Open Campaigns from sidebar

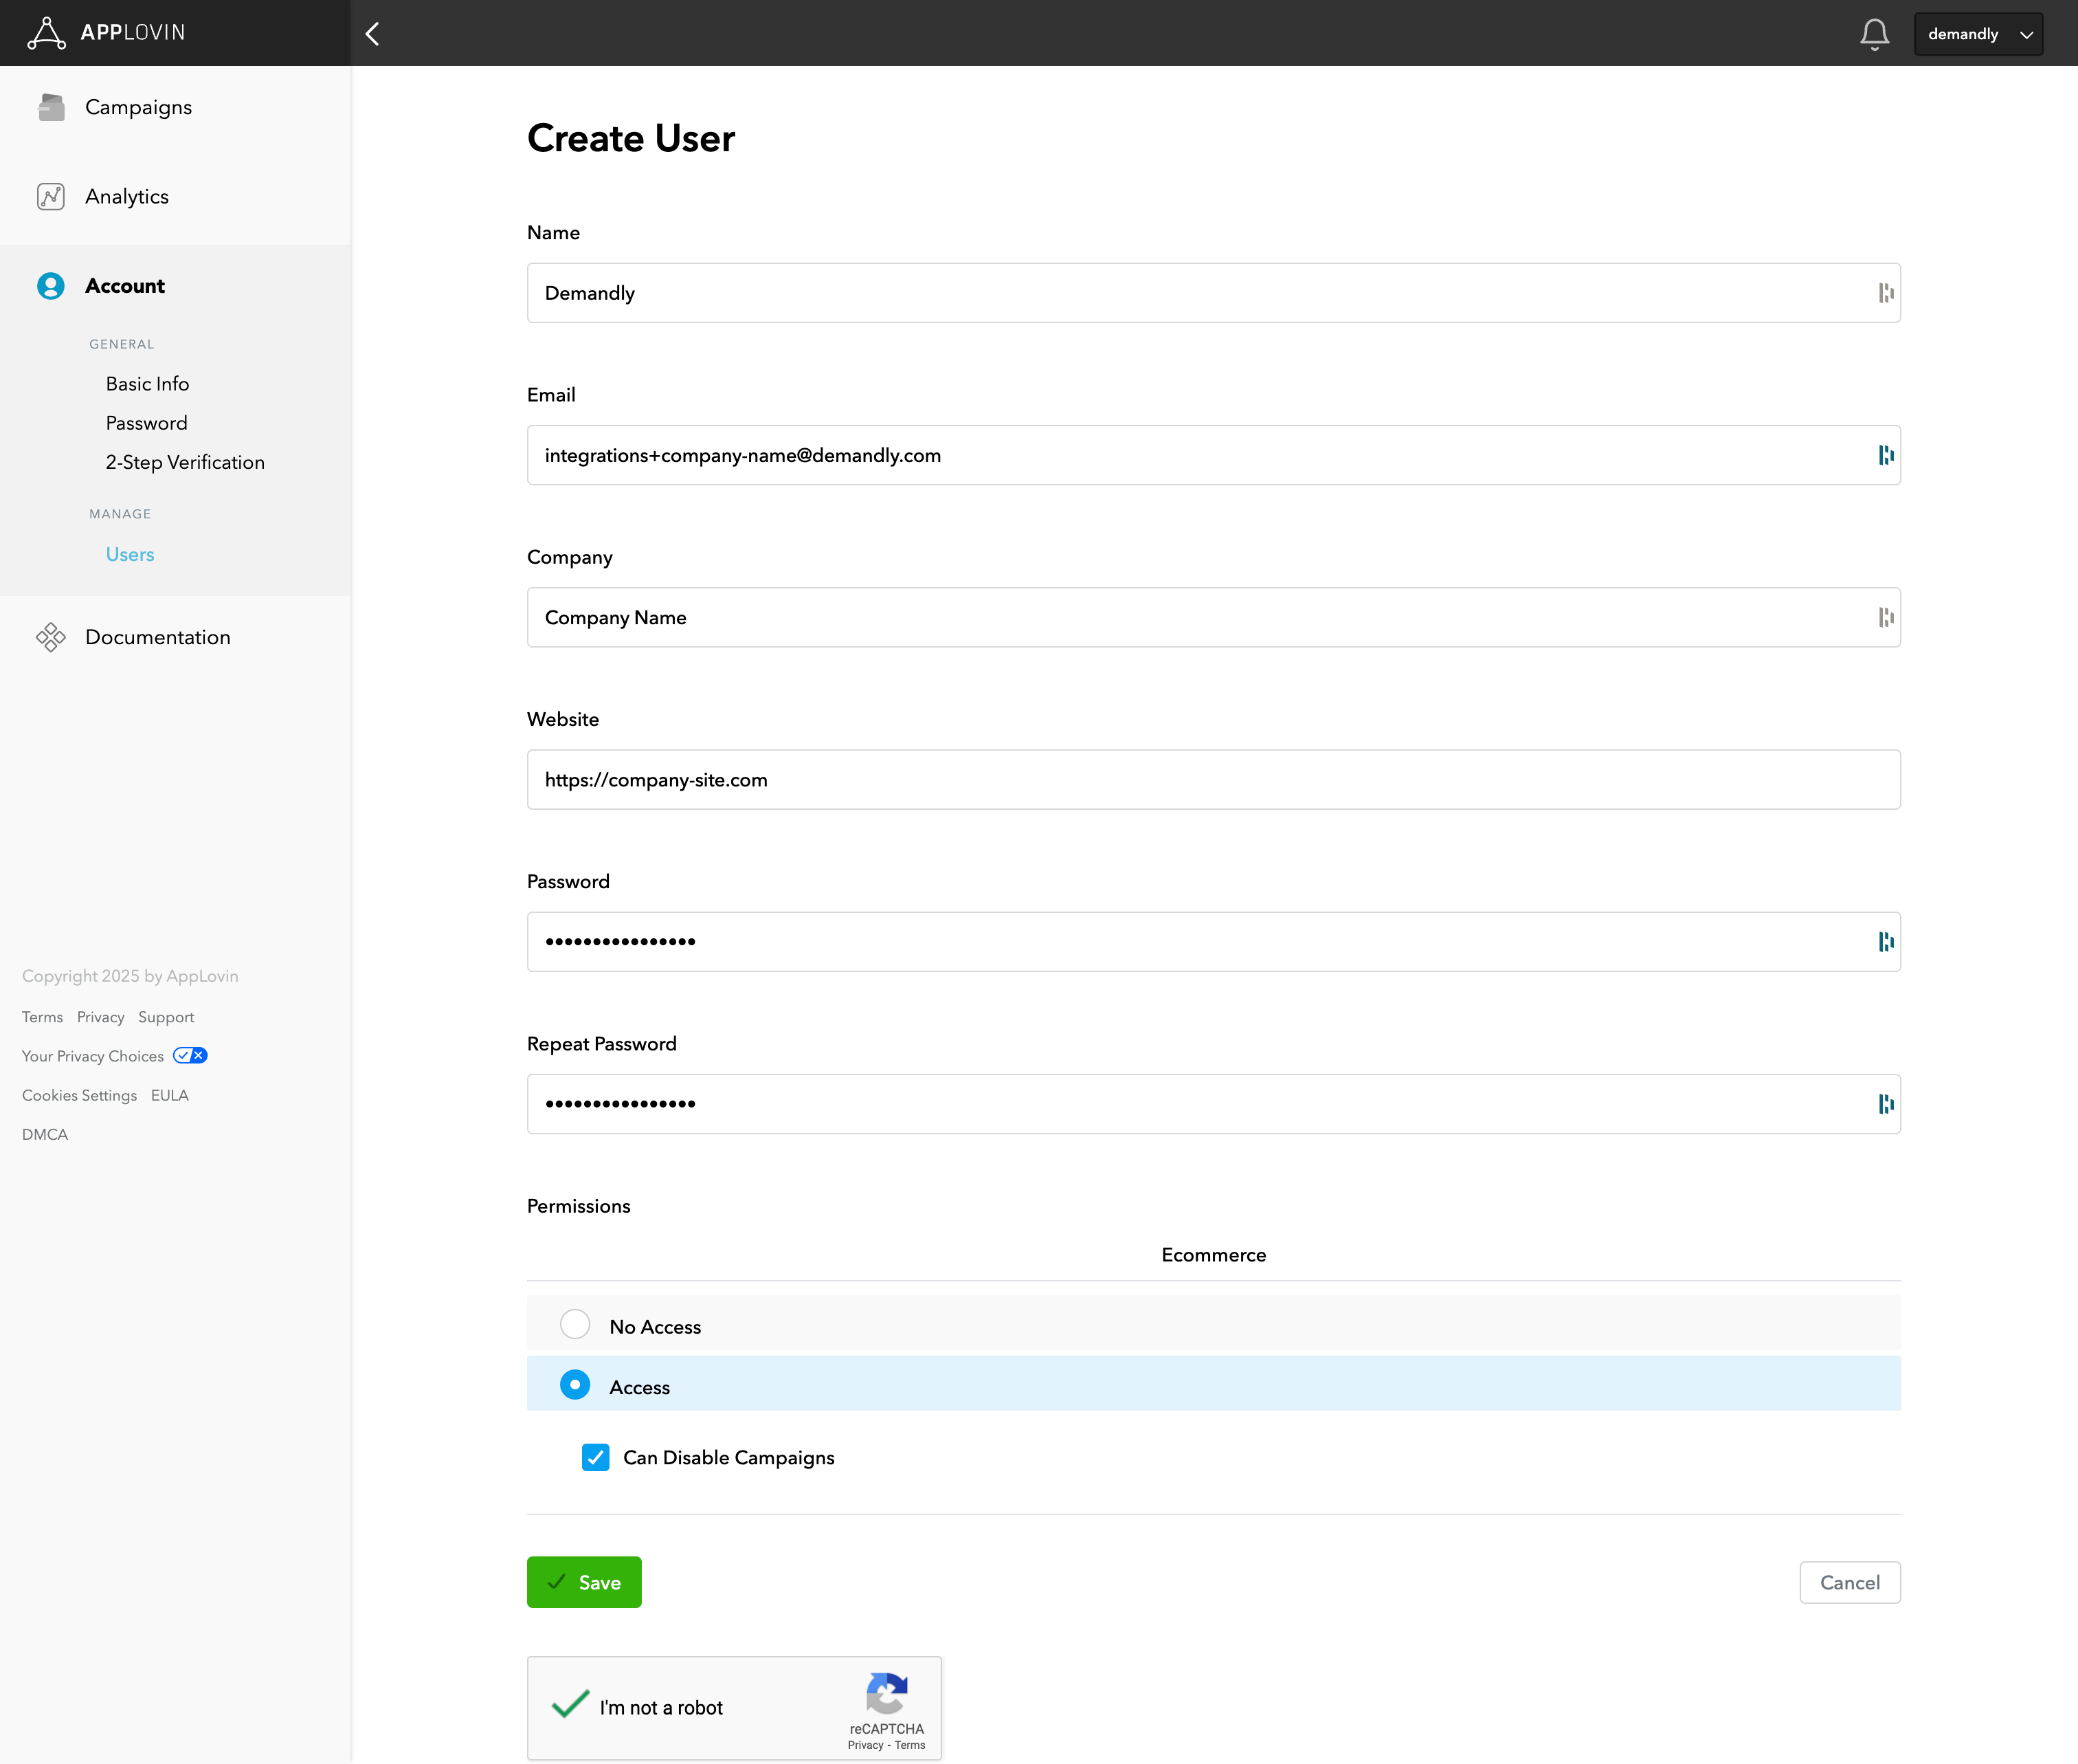tap(138, 107)
